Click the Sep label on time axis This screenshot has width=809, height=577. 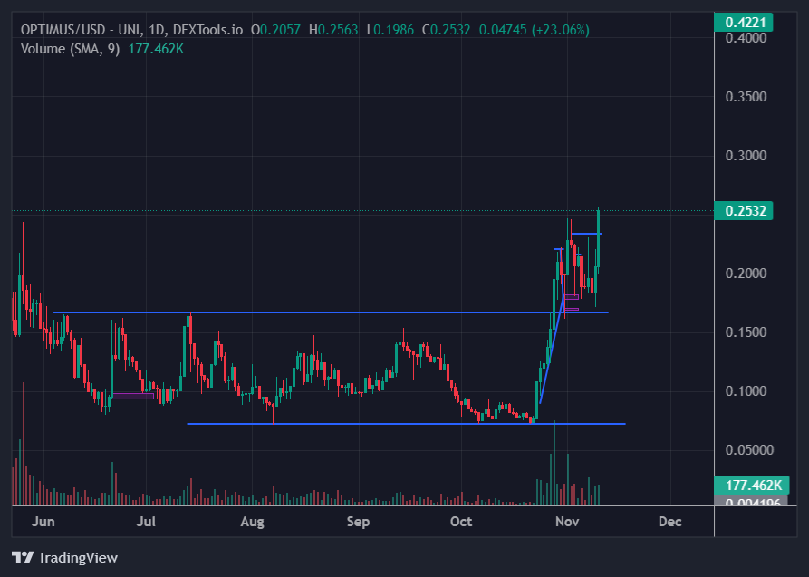tap(358, 522)
